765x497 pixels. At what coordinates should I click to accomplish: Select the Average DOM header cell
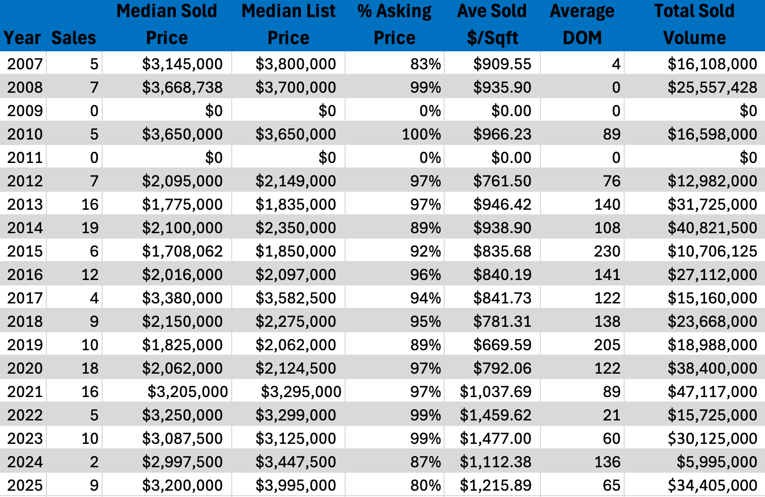582,25
